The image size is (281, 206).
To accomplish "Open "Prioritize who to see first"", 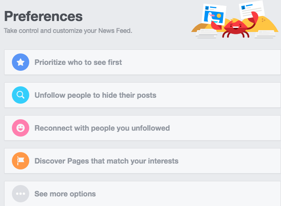I will tap(78, 62).
